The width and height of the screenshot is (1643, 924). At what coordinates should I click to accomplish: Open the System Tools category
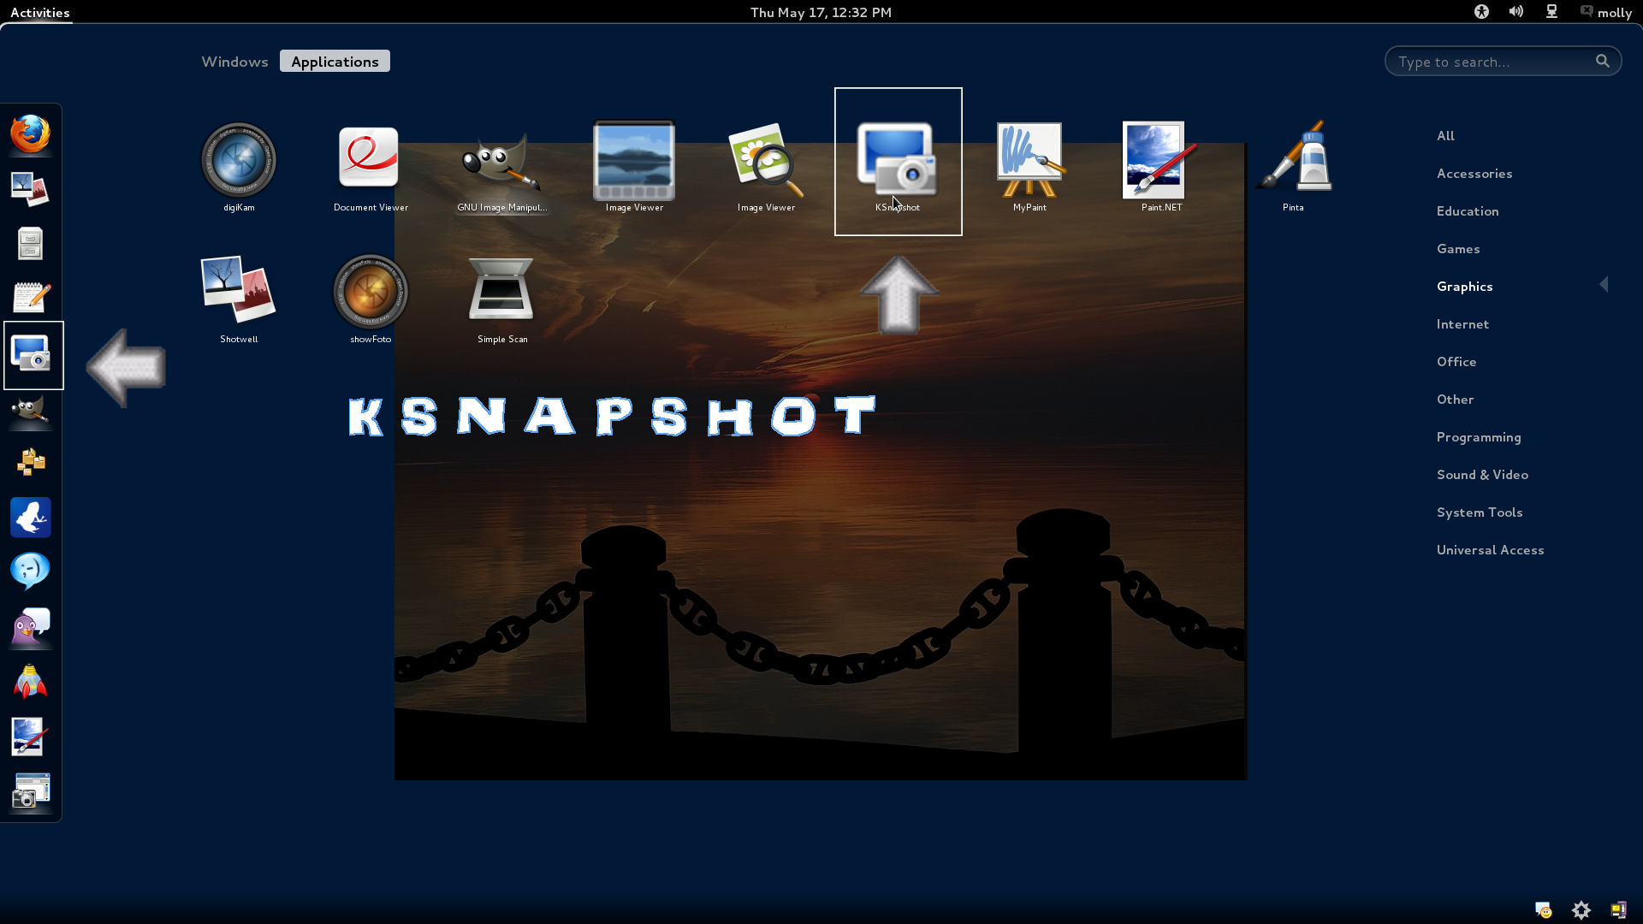[1480, 512]
